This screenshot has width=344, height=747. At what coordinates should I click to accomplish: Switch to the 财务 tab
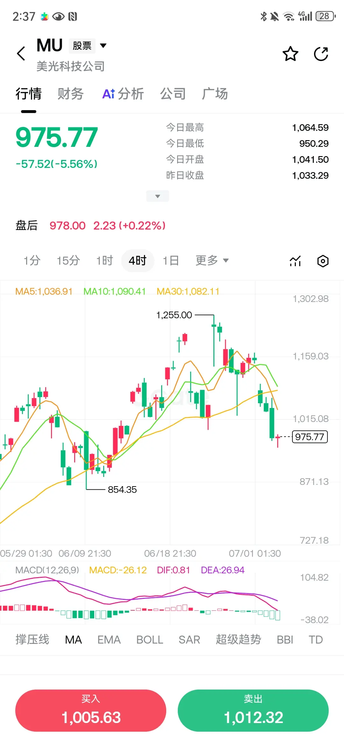[70, 94]
